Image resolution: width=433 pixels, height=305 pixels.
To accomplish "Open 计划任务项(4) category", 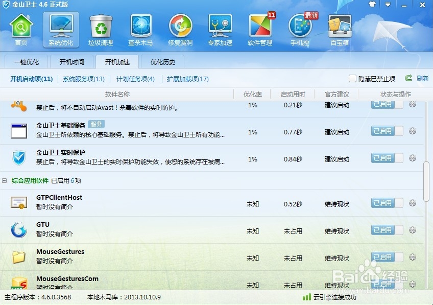I will coord(135,79).
